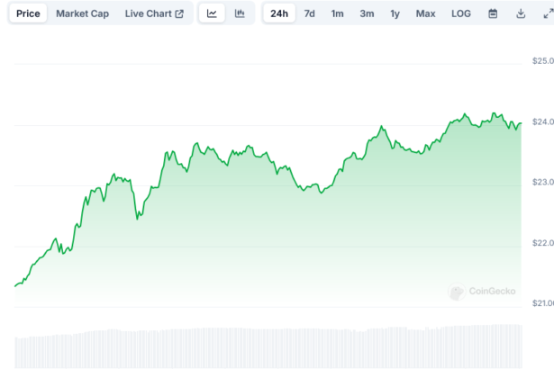Click the $22.0 price axis label
This screenshot has width=554, height=369.
[x=541, y=243]
